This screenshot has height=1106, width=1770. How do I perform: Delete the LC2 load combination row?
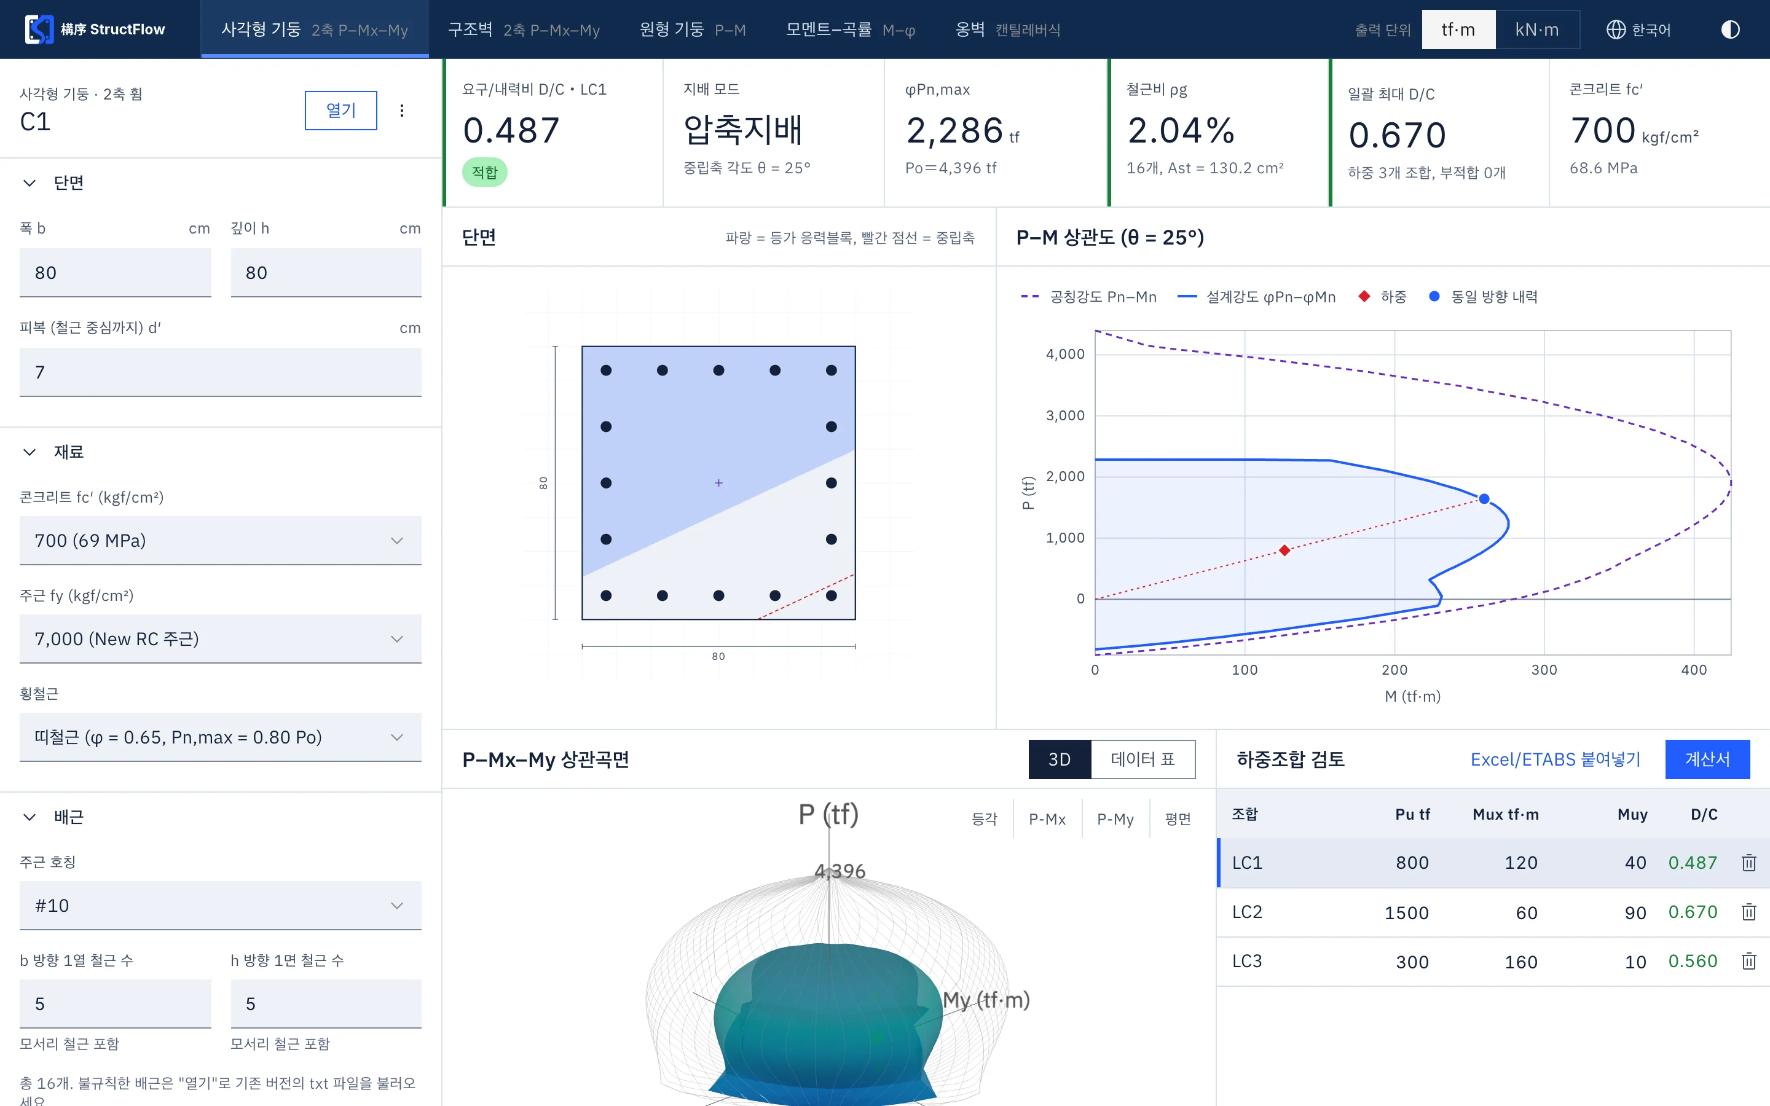pos(1748,911)
